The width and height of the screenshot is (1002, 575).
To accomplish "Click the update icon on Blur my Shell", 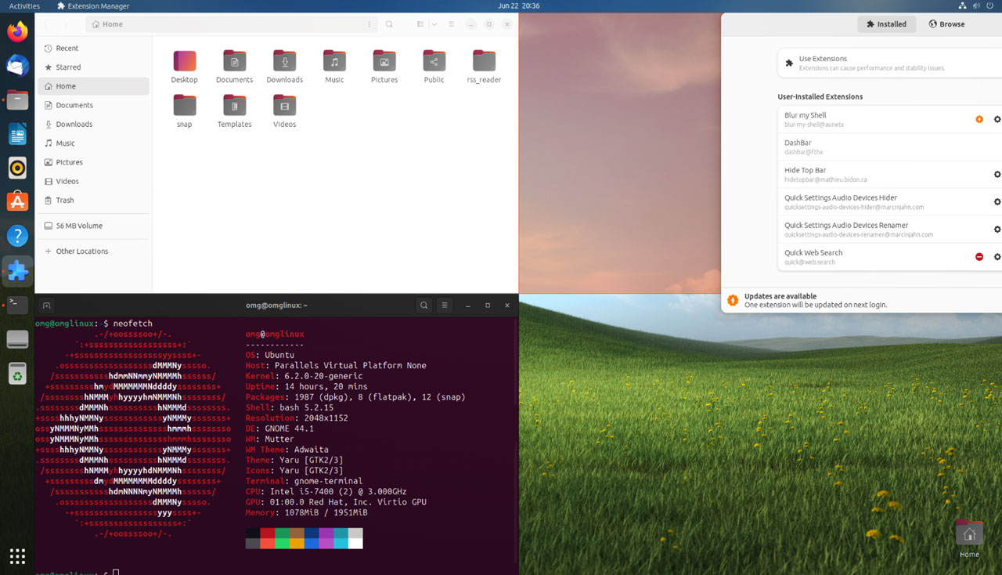I will (979, 119).
